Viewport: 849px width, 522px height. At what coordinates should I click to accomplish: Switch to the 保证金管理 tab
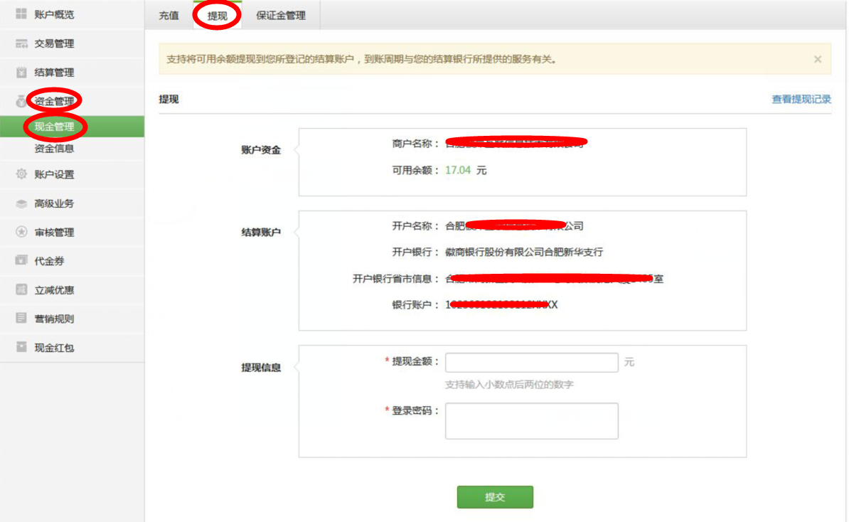click(x=281, y=16)
